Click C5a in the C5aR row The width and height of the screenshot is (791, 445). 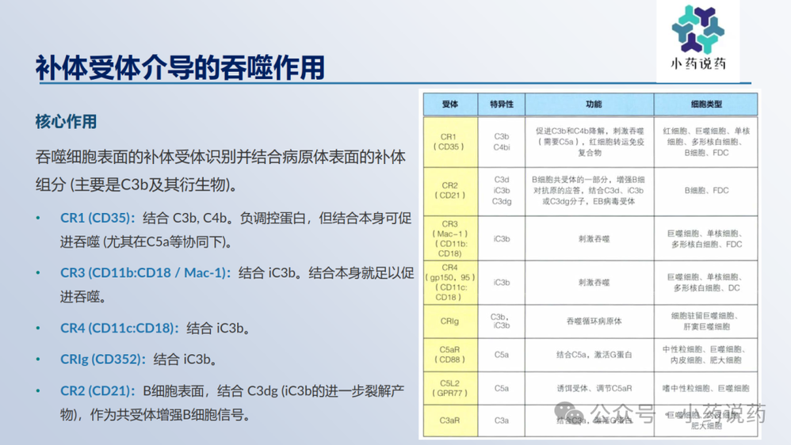(502, 354)
